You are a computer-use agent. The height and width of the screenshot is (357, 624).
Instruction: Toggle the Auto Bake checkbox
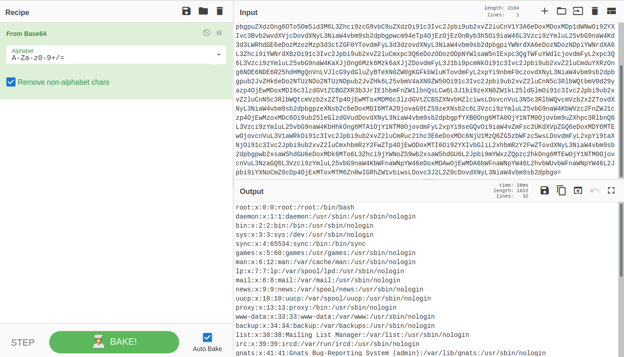click(207, 337)
